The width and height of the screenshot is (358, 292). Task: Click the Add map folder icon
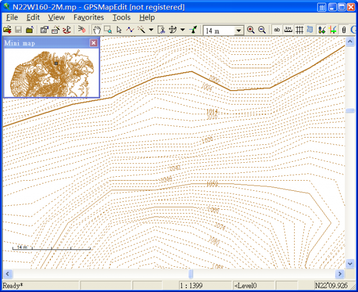coord(30,30)
